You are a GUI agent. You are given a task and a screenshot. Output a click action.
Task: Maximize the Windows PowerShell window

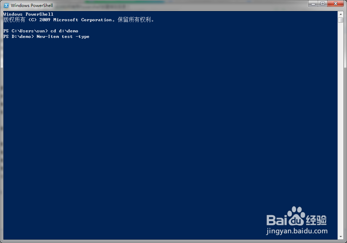[323, 4]
